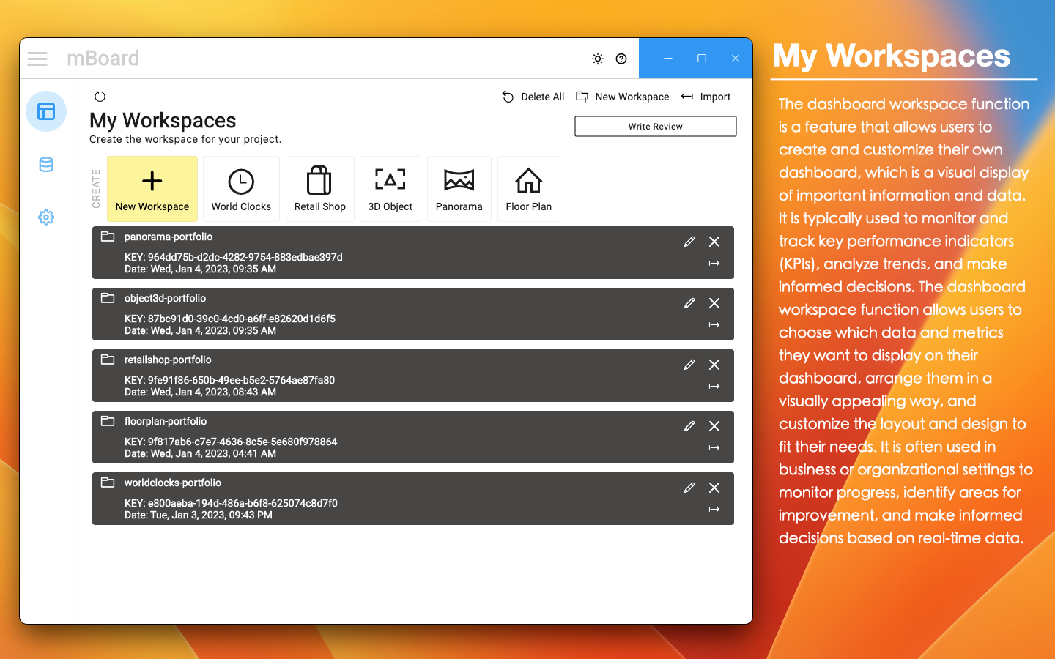This screenshot has height=659, width=1055.
Task: Select the workspaces dashboard sidebar icon
Action: tap(46, 111)
